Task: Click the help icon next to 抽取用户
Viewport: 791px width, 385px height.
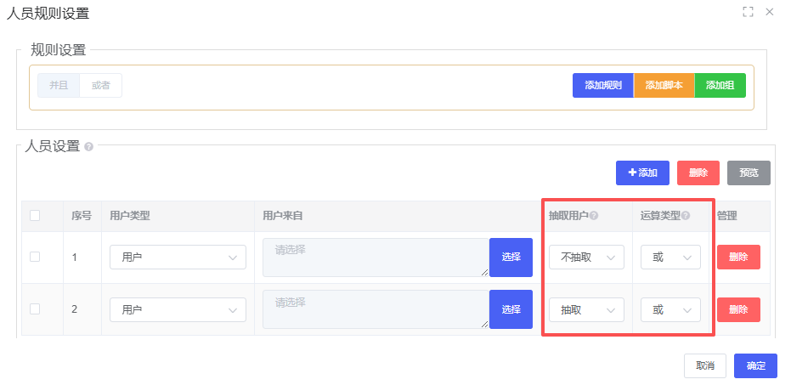Action: coord(594,216)
